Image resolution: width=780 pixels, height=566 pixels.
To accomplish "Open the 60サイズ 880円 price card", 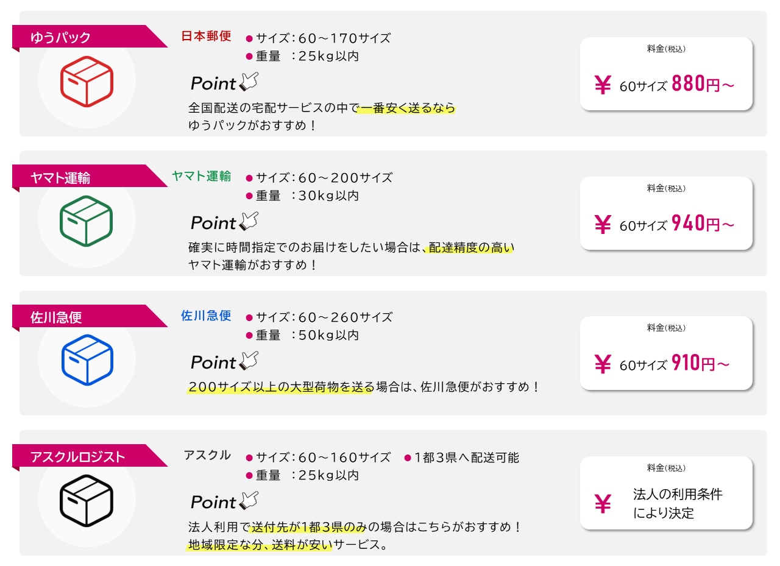I will pyautogui.click(x=666, y=74).
